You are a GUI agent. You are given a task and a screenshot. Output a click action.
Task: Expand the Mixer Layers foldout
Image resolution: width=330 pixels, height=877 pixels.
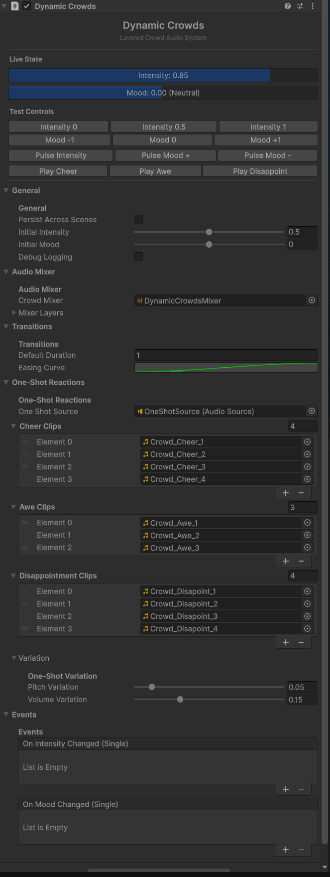click(x=13, y=312)
